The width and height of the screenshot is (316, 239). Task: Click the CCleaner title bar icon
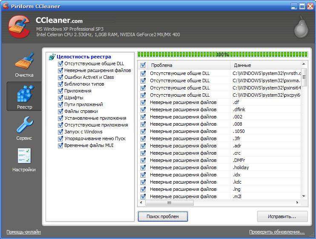pyautogui.click(x=6, y=6)
